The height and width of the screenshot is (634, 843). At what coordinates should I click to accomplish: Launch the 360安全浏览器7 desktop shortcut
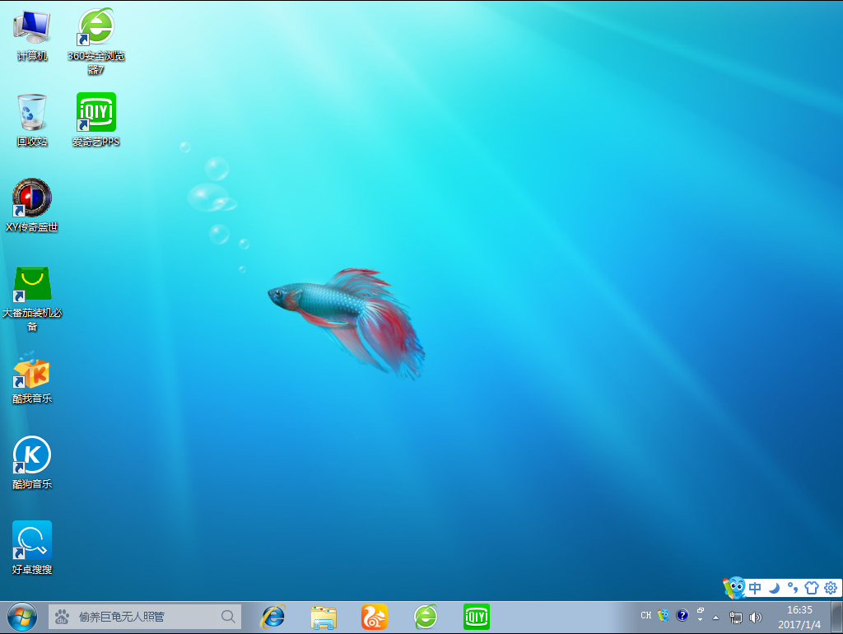coord(96,41)
